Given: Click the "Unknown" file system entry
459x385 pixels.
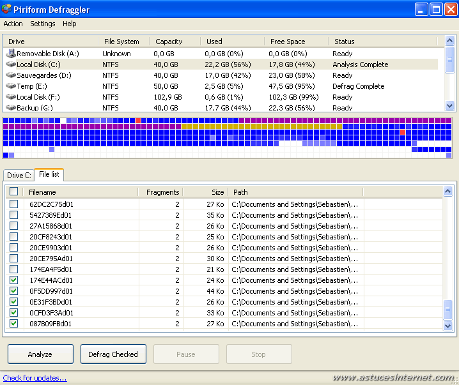Looking at the screenshot, I should coord(116,54).
